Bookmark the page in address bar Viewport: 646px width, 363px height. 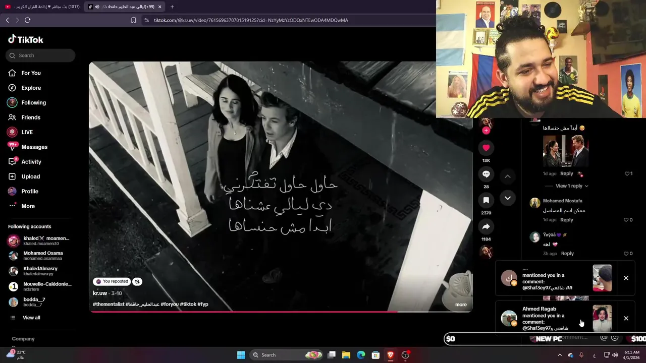133,20
